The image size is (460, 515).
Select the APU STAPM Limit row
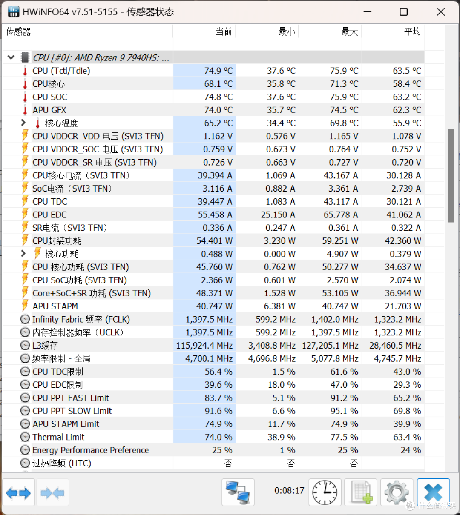213,424
